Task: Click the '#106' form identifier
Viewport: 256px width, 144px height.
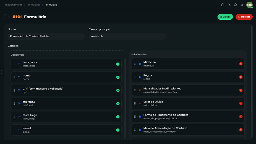Action: [17, 17]
